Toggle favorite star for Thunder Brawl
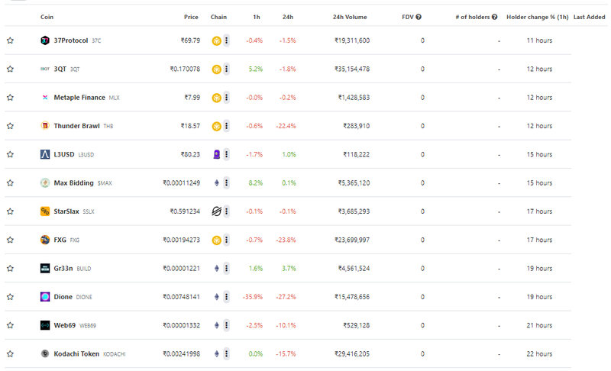Viewport: 611px width, 371px height. pos(10,126)
